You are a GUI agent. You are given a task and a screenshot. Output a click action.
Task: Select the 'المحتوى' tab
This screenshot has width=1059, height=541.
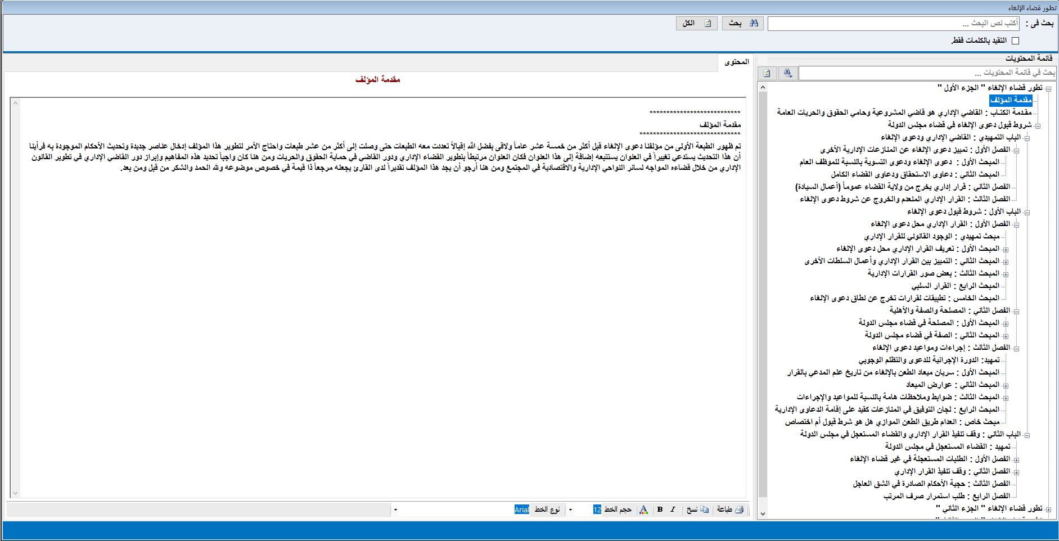(736, 62)
